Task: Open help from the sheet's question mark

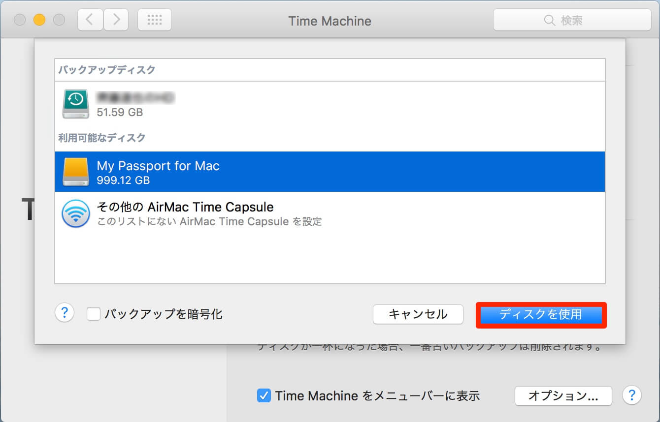Action: (65, 312)
